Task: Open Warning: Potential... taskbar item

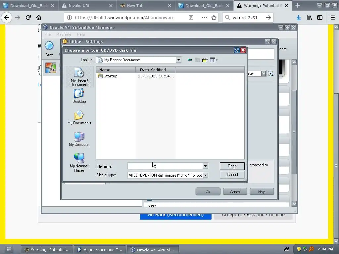Action: point(47,249)
